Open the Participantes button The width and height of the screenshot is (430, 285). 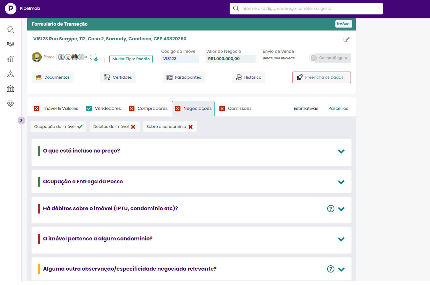(184, 77)
